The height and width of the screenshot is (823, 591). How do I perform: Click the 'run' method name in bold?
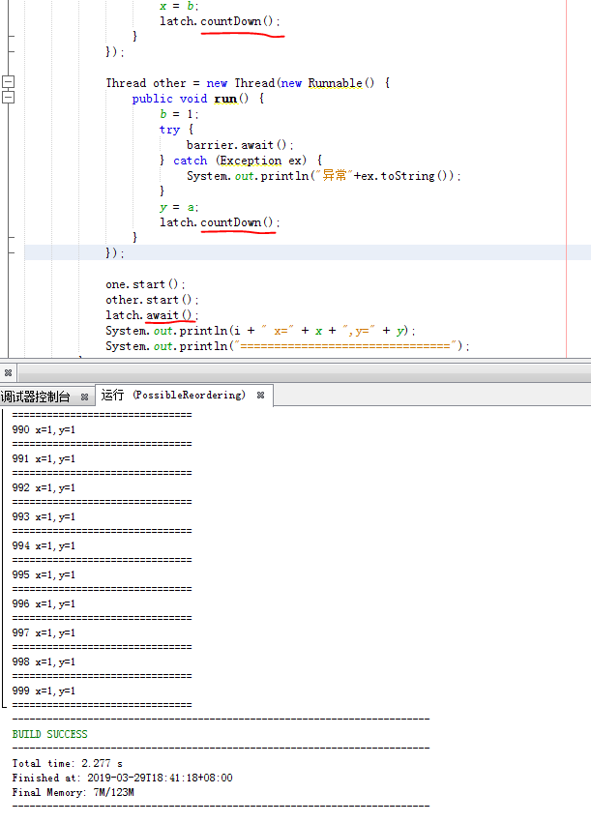[225, 99]
